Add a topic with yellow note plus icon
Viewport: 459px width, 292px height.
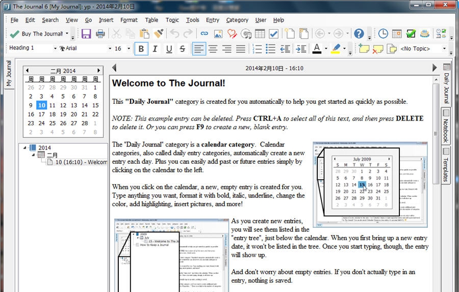pos(364,48)
